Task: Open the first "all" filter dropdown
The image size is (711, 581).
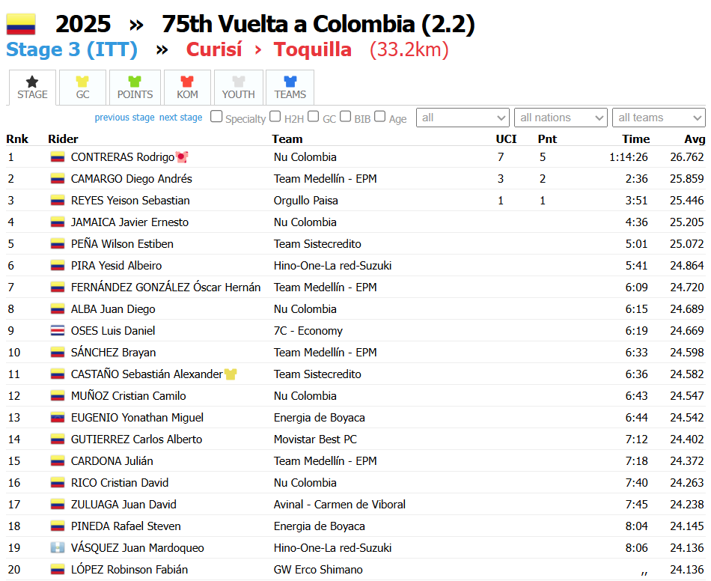Action: 463,118
